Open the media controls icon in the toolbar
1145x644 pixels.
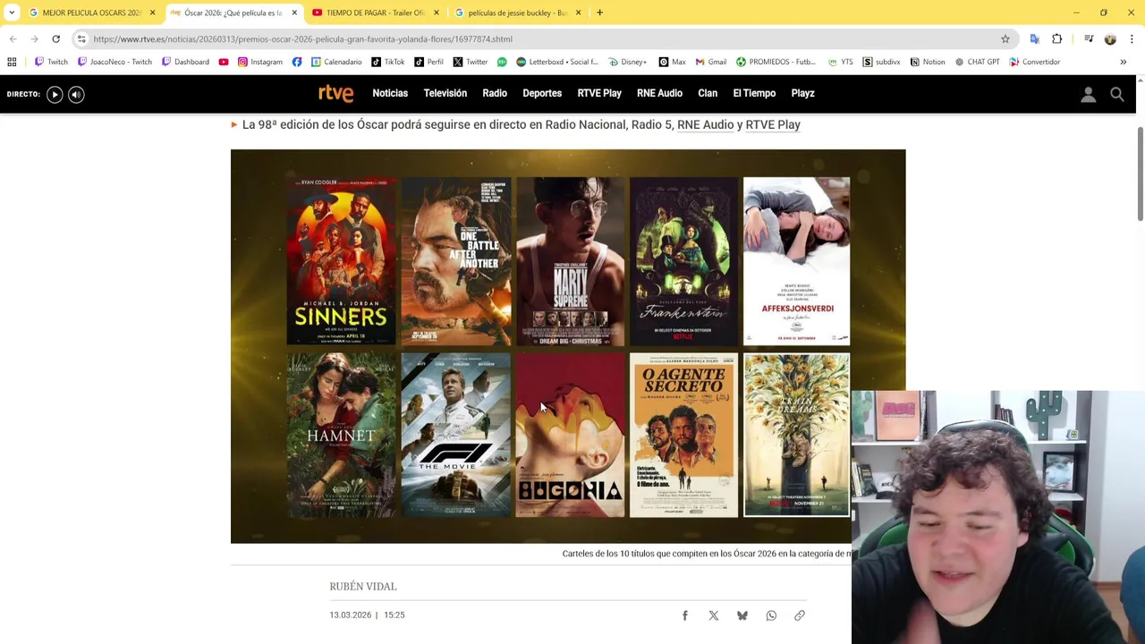[x=1089, y=39]
